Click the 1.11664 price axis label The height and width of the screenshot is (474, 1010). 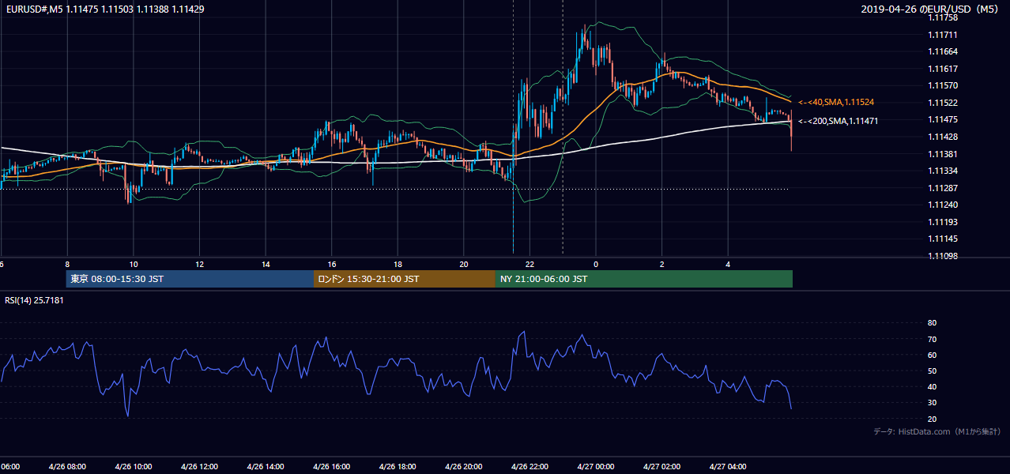[x=942, y=51]
